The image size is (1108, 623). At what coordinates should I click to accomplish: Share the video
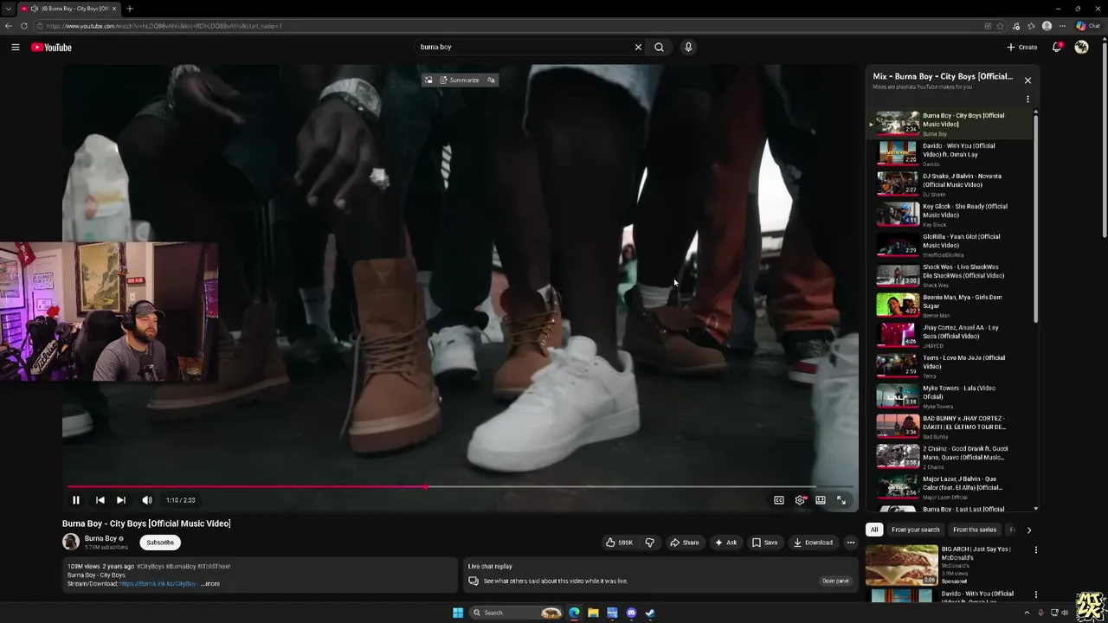tap(685, 543)
